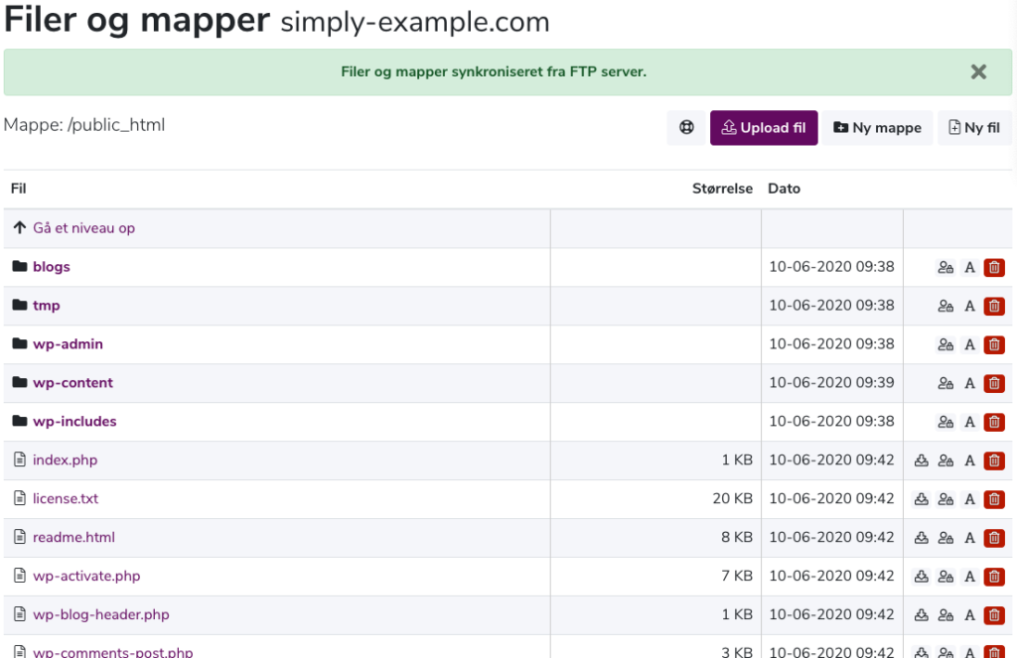Click the A rename icon for wp-blog-header.php
Image resolution: width=1017 pixels, height=658 pixels.
tap(969, 615)
